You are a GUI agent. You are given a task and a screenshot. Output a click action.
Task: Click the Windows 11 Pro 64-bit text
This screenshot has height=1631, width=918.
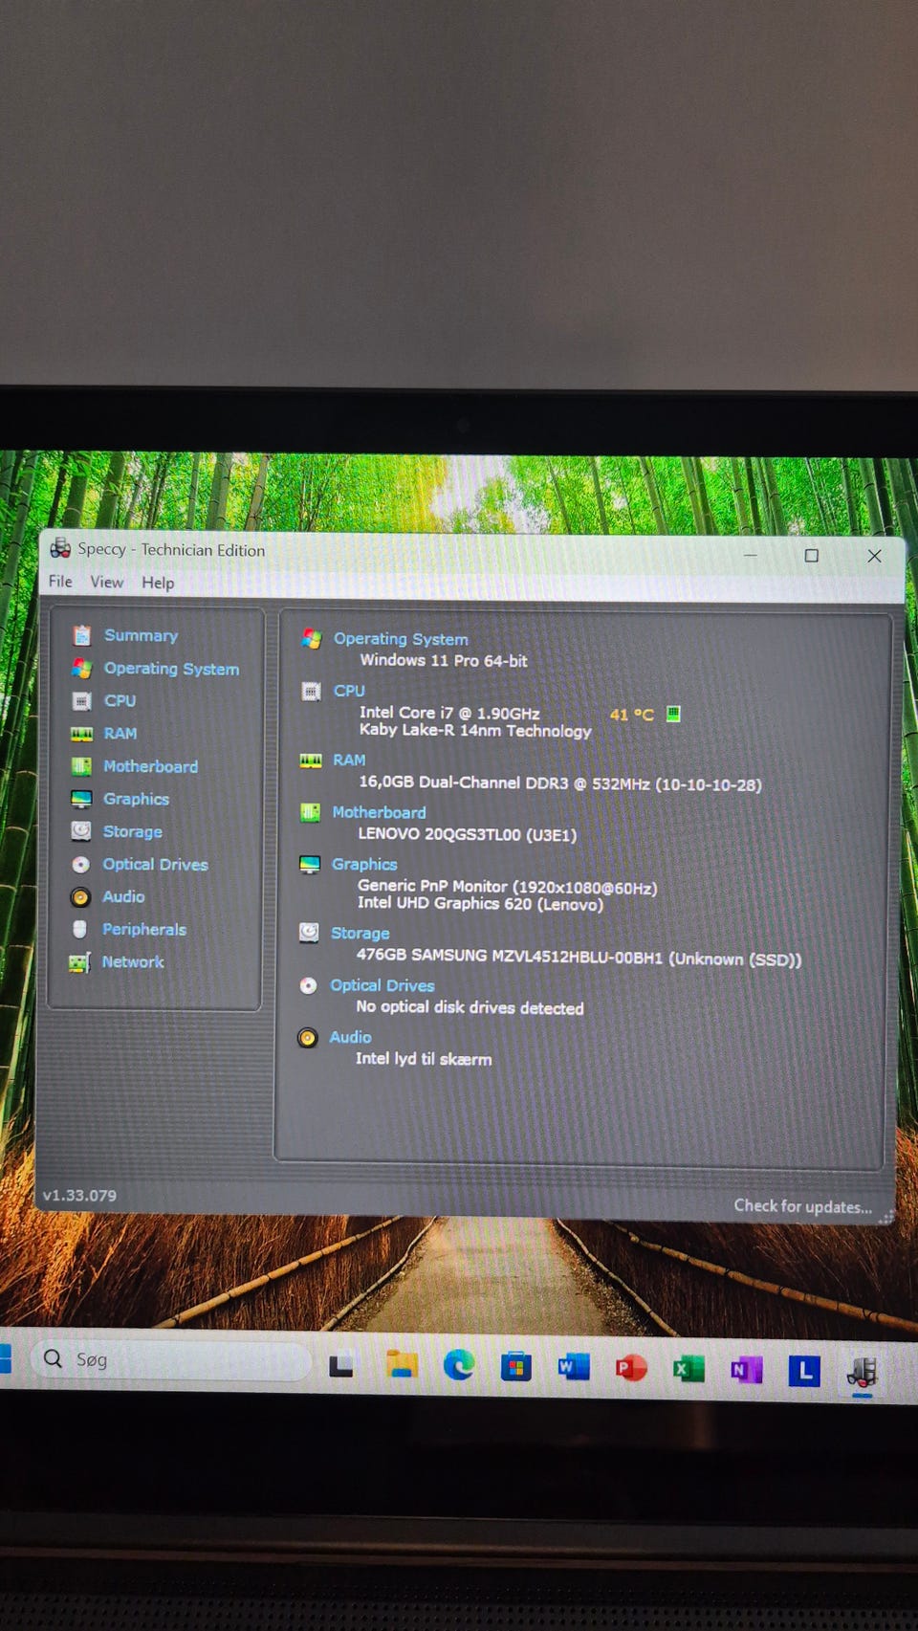(x=444, y=661)
